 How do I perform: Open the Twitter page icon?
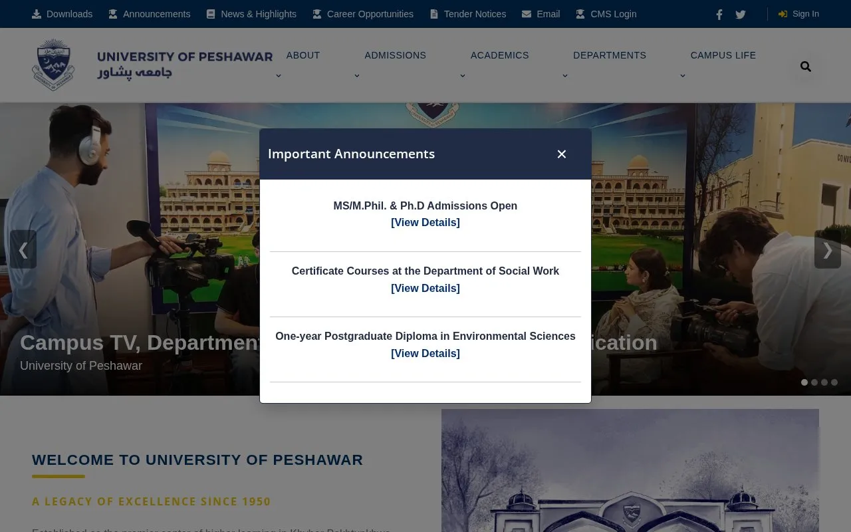click(741, 15)
